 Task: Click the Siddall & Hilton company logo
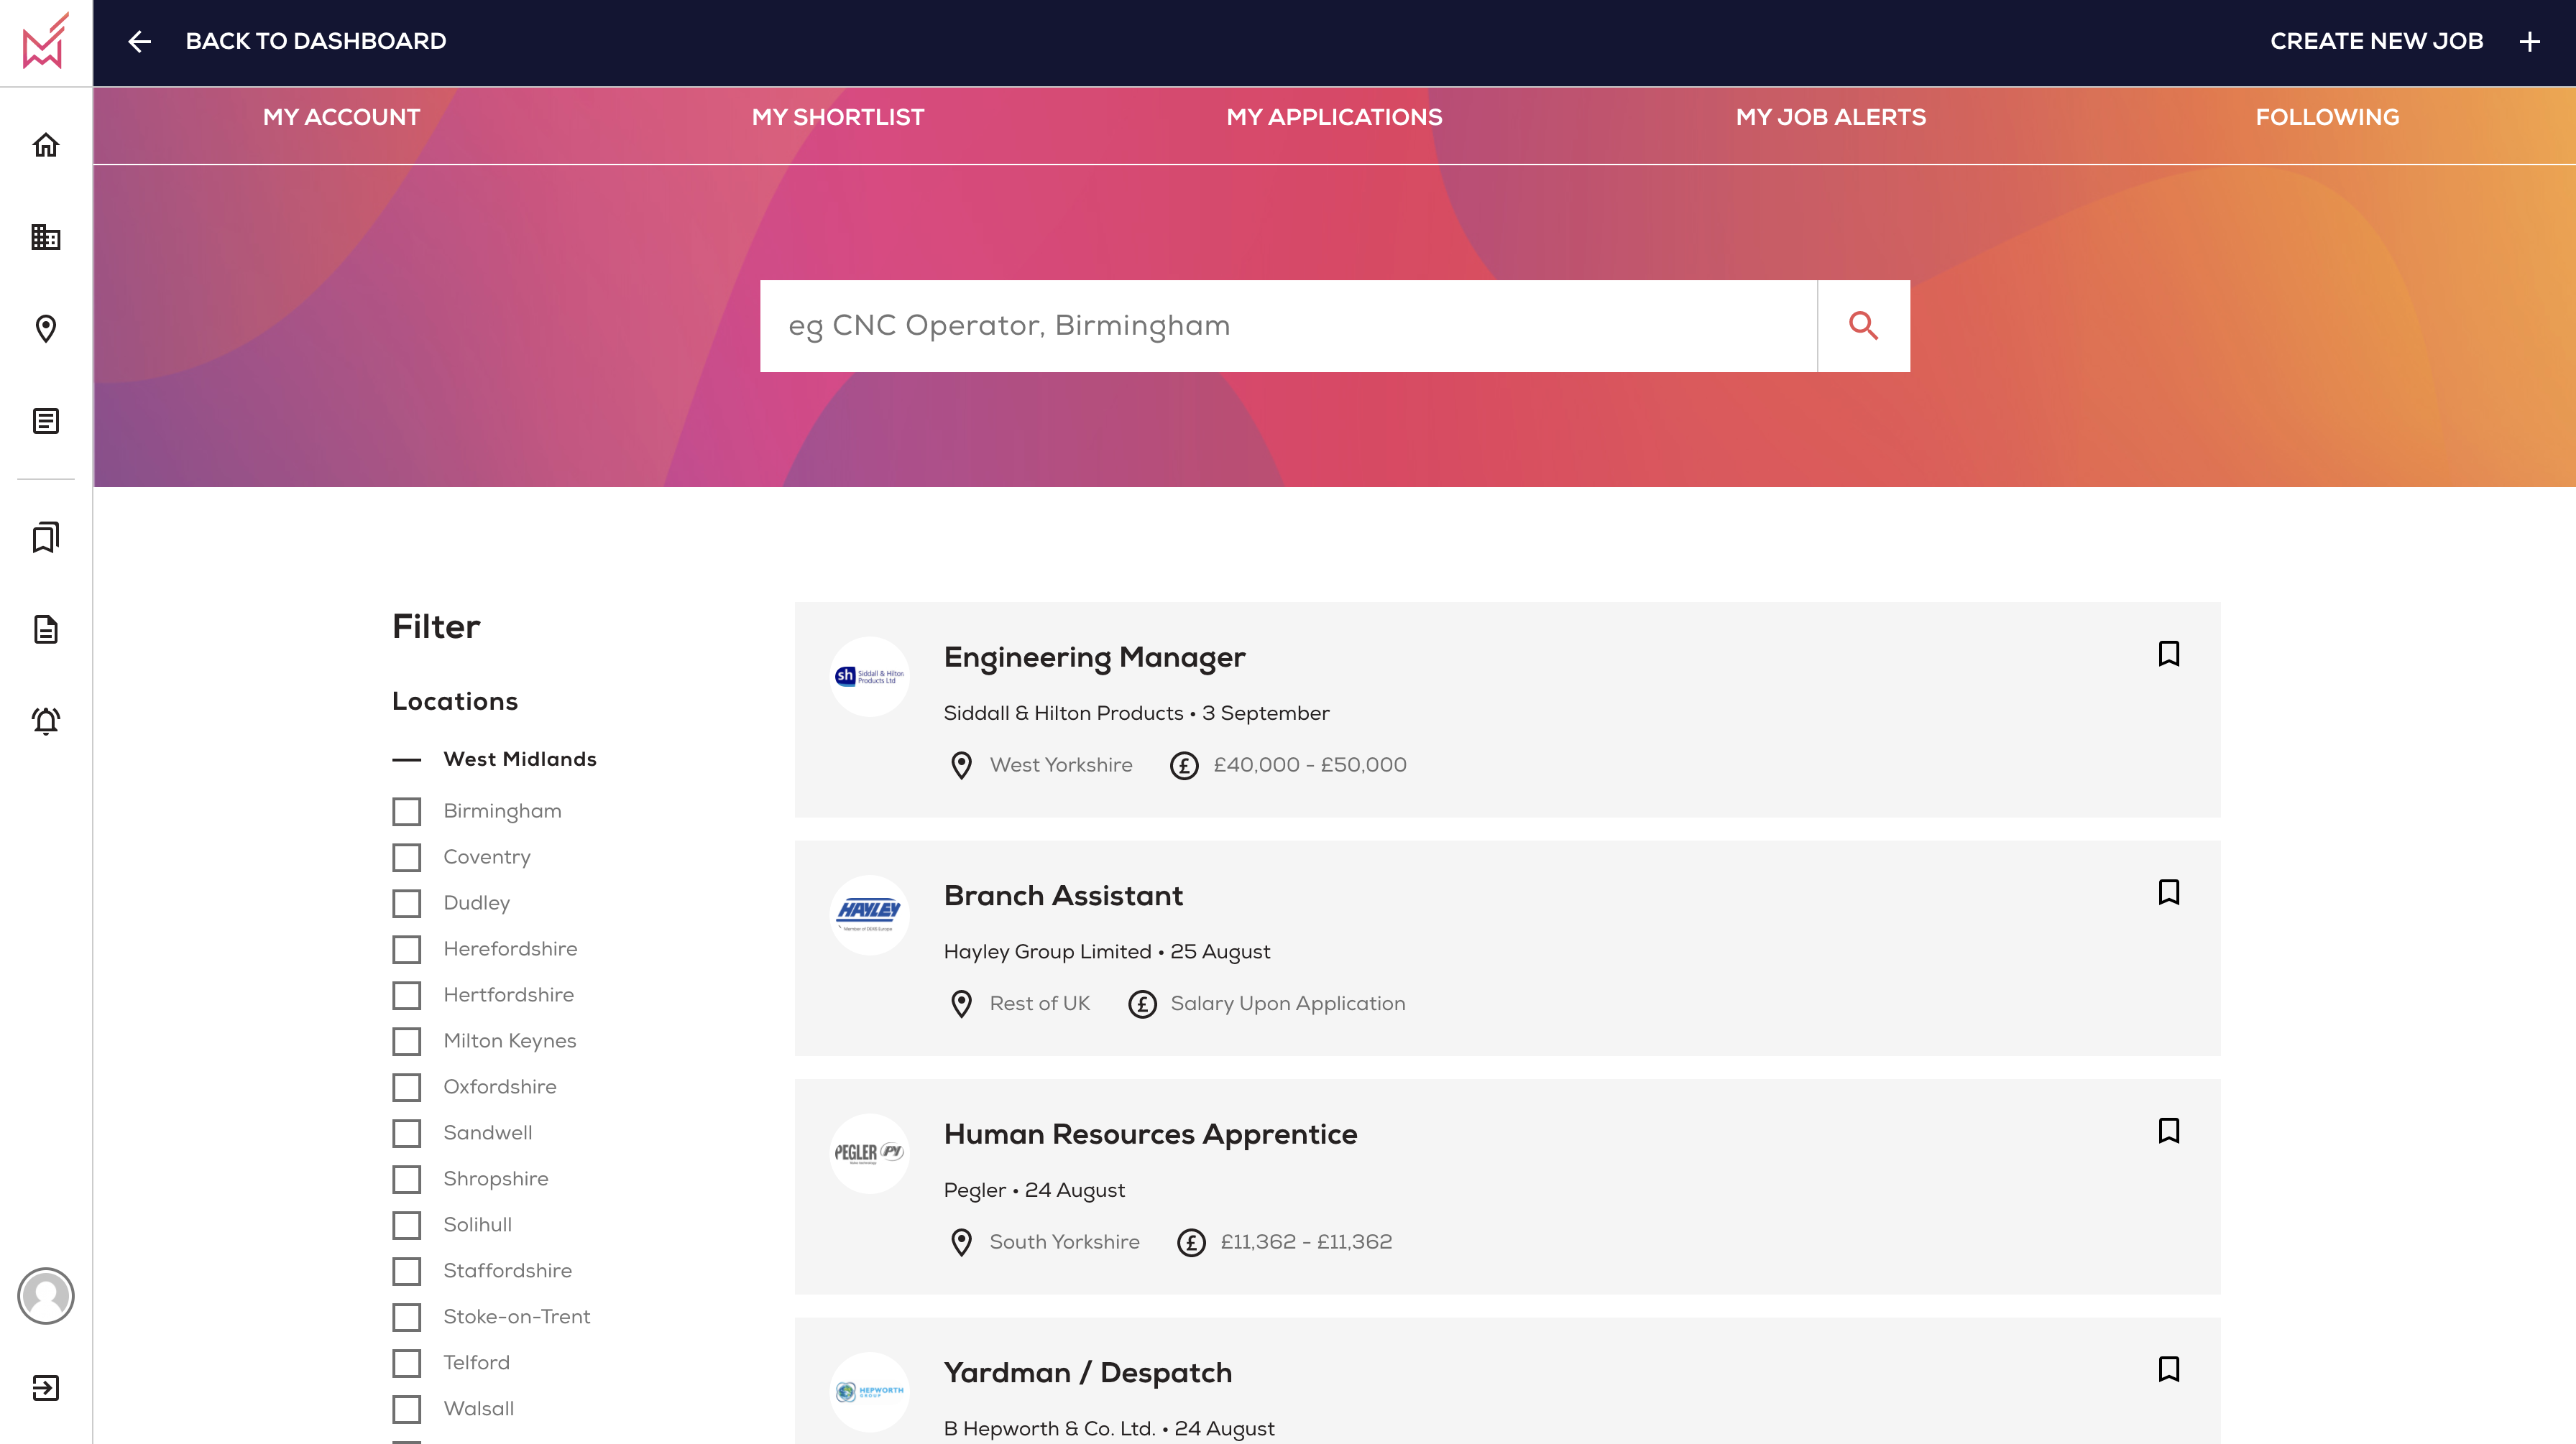coord(870,677)
